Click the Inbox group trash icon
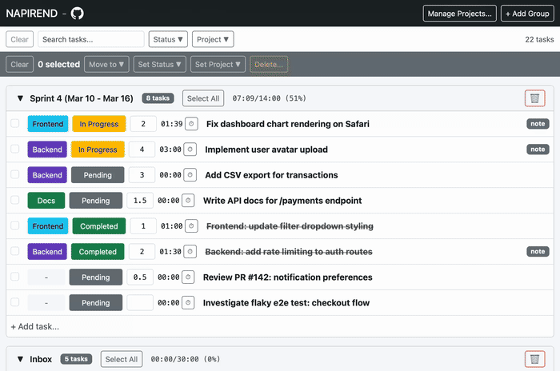This screenshot has width=560, height=371. click(x=534, y=359)
